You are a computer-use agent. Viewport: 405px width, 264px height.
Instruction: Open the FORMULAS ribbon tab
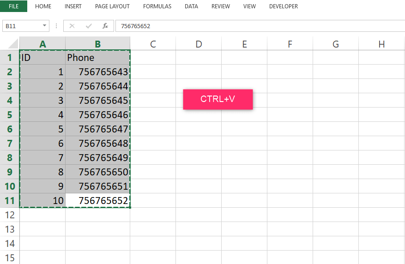157,6
